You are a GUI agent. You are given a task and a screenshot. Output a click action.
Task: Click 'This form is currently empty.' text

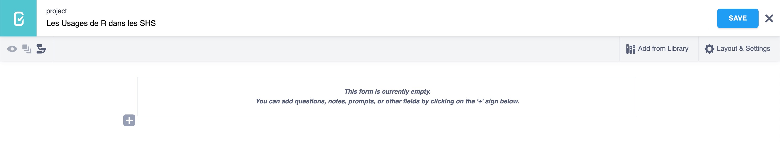(387, 92)
